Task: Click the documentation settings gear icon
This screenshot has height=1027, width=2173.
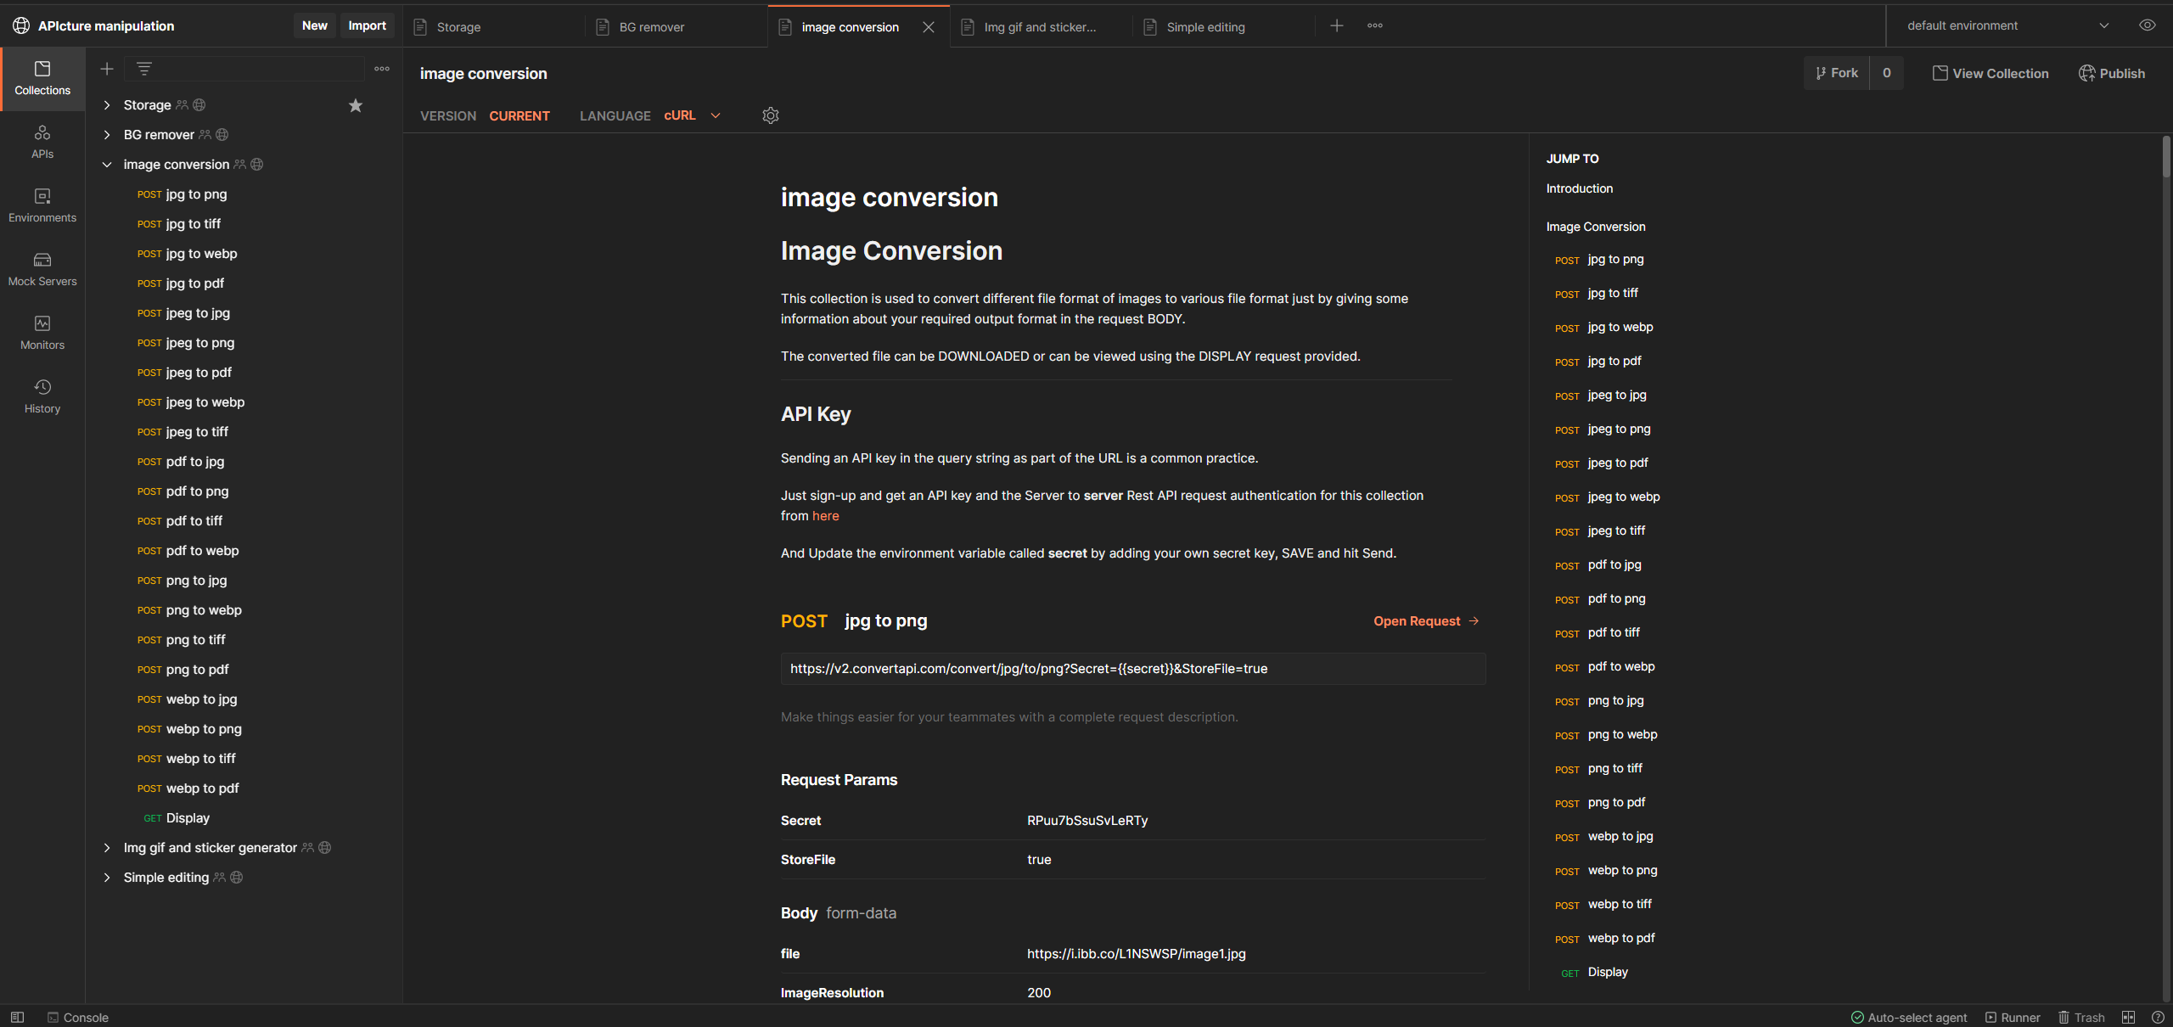Action: [770, 115]
